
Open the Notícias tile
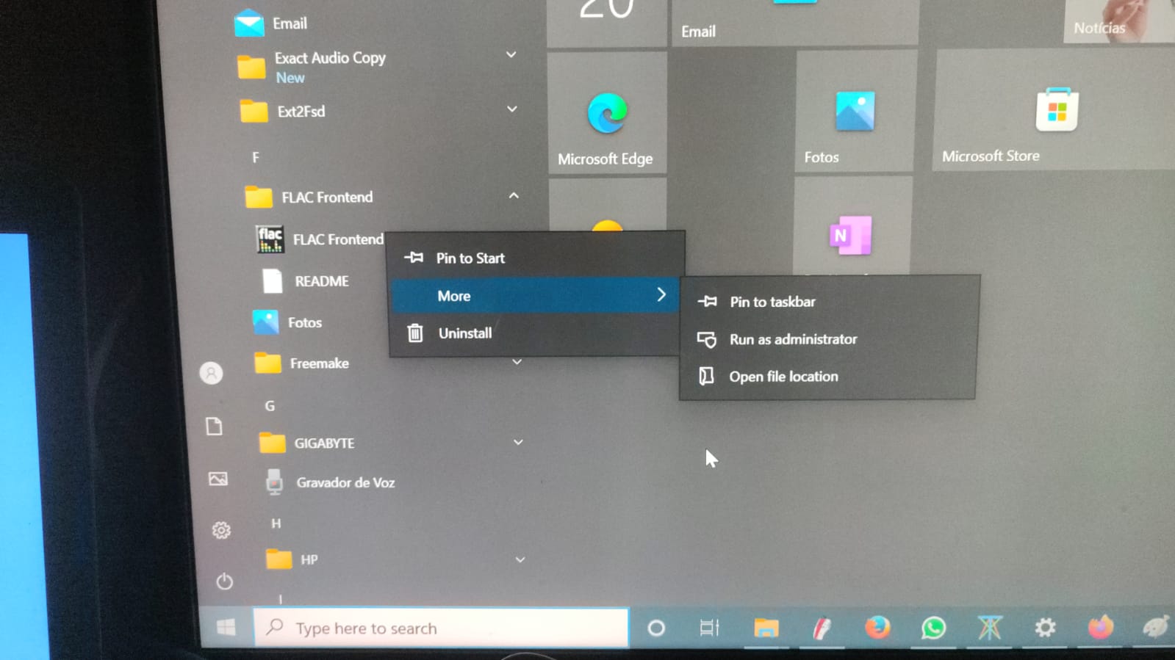point(1118,21)
